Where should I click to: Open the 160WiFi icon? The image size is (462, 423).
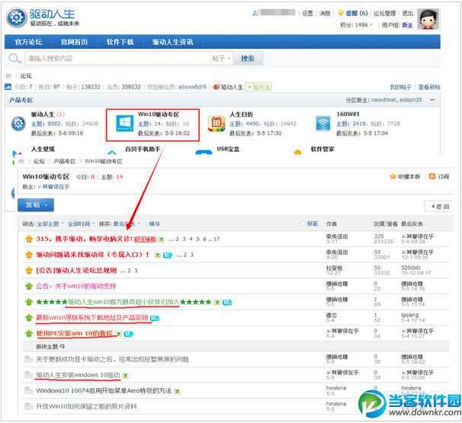click(323, 123)
